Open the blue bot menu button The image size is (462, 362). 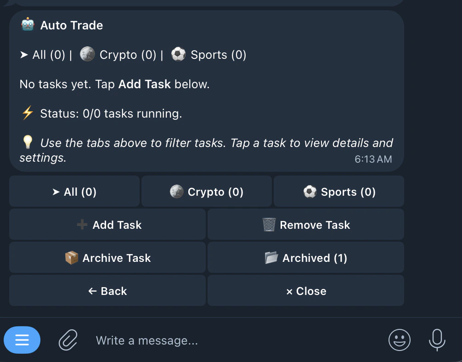22,340
